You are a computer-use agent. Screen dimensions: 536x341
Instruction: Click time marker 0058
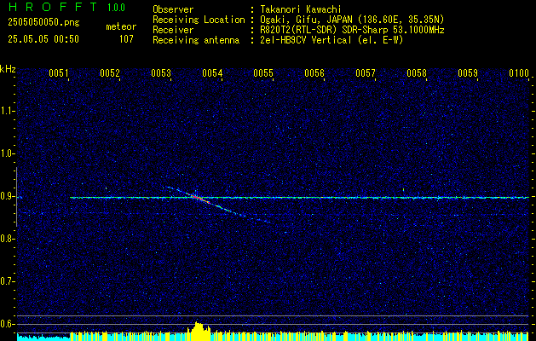(x=417, y=73)
